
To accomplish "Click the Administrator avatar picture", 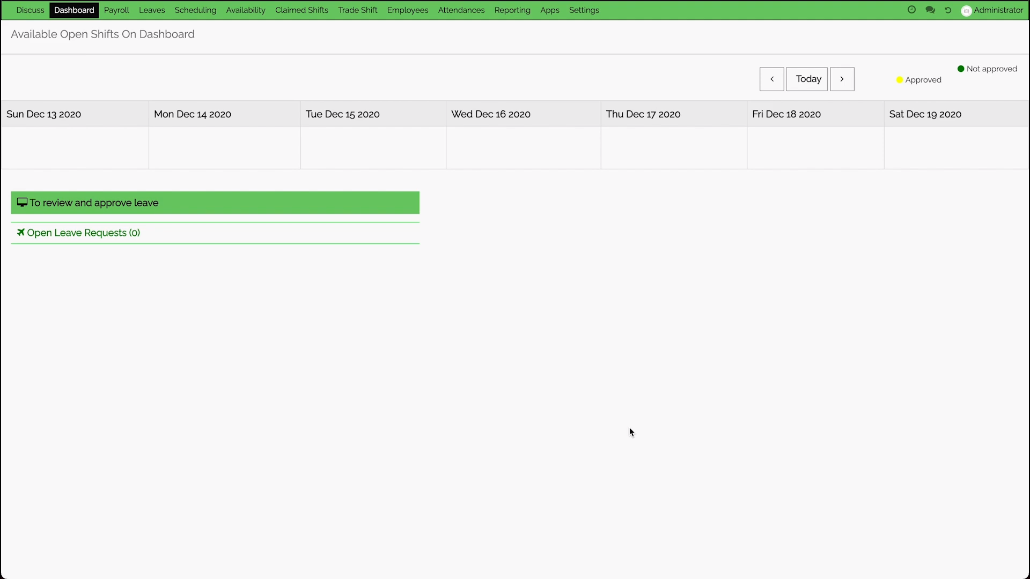I will 966,11.
